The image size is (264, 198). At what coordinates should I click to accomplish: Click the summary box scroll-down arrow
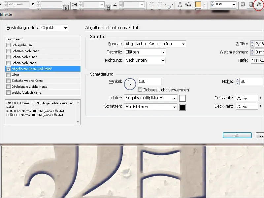(78, 122)
